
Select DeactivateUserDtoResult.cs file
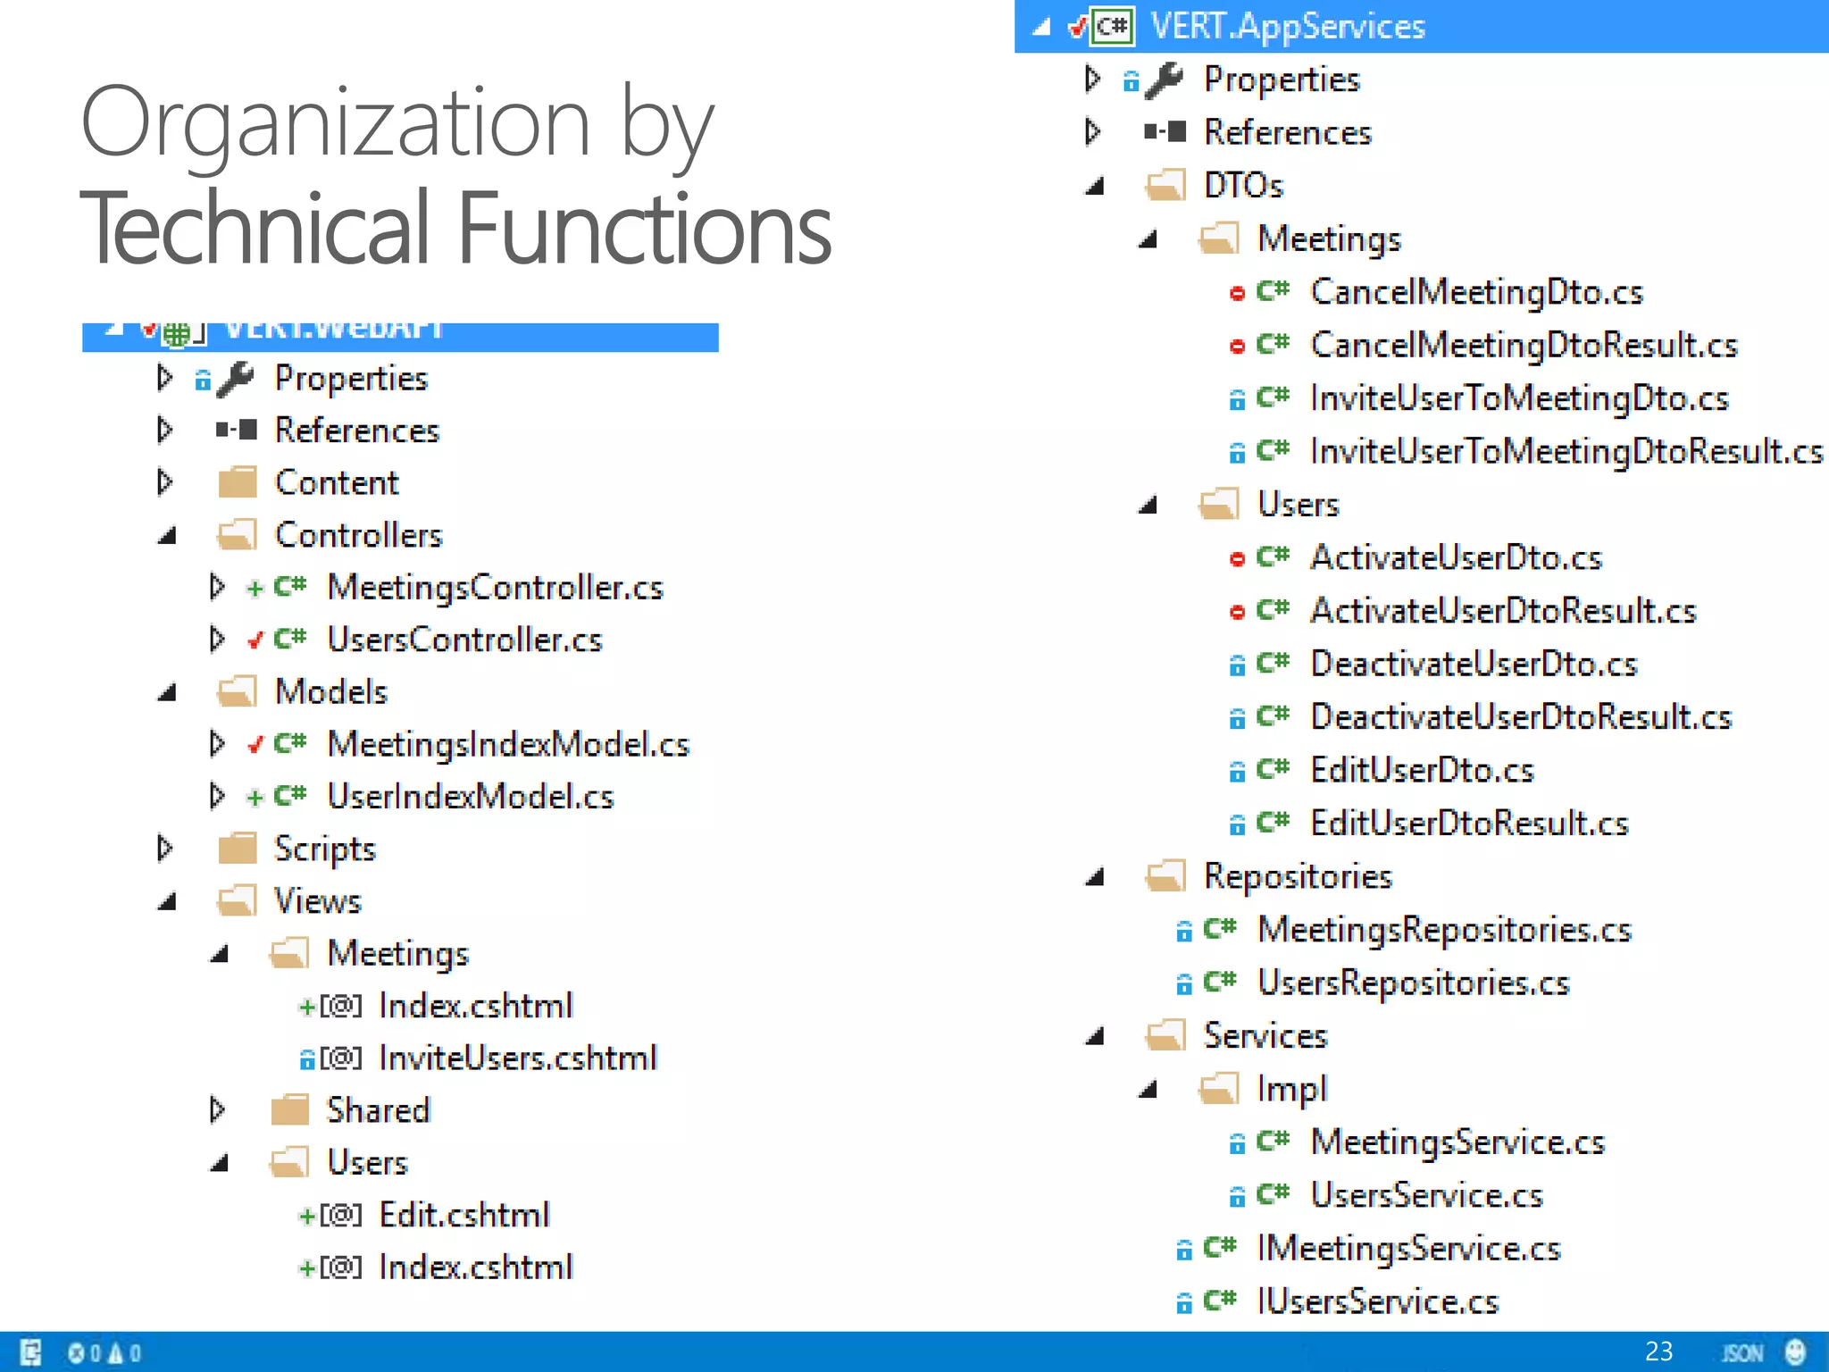pos(1521,716)
